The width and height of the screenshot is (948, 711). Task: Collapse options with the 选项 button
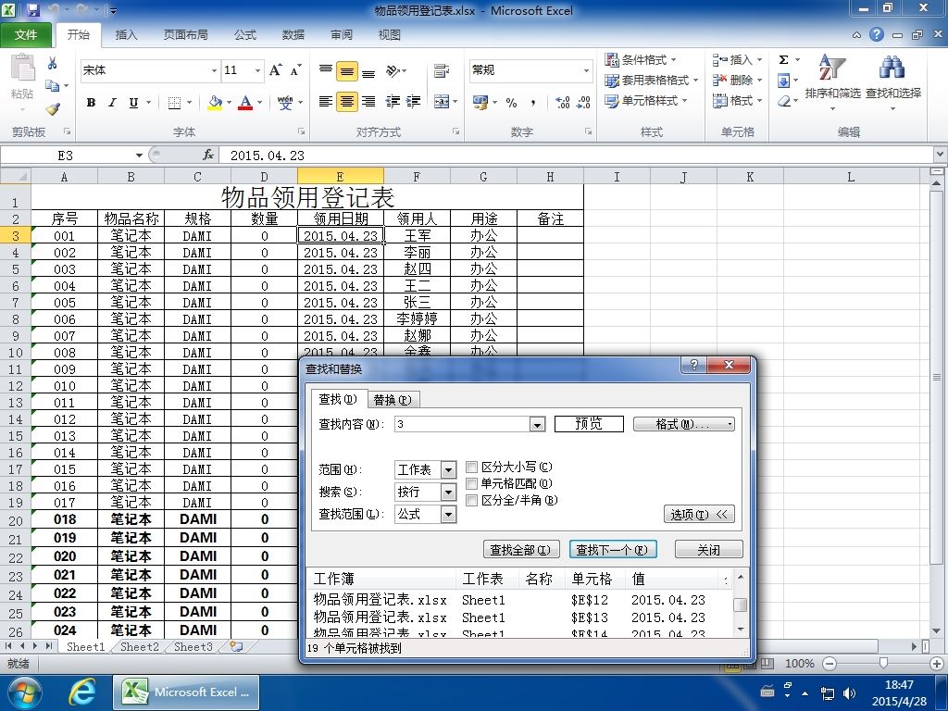click(699, 515)
